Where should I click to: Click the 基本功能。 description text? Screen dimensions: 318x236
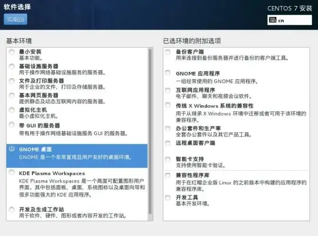click(31, 58)
